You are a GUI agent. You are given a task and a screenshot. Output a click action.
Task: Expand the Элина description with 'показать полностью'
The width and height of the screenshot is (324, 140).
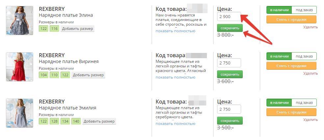tap(175, 31)
